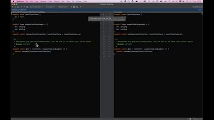The image size is (214, 120).
Task: Click the Your version pane title
Action: [118, 12]
